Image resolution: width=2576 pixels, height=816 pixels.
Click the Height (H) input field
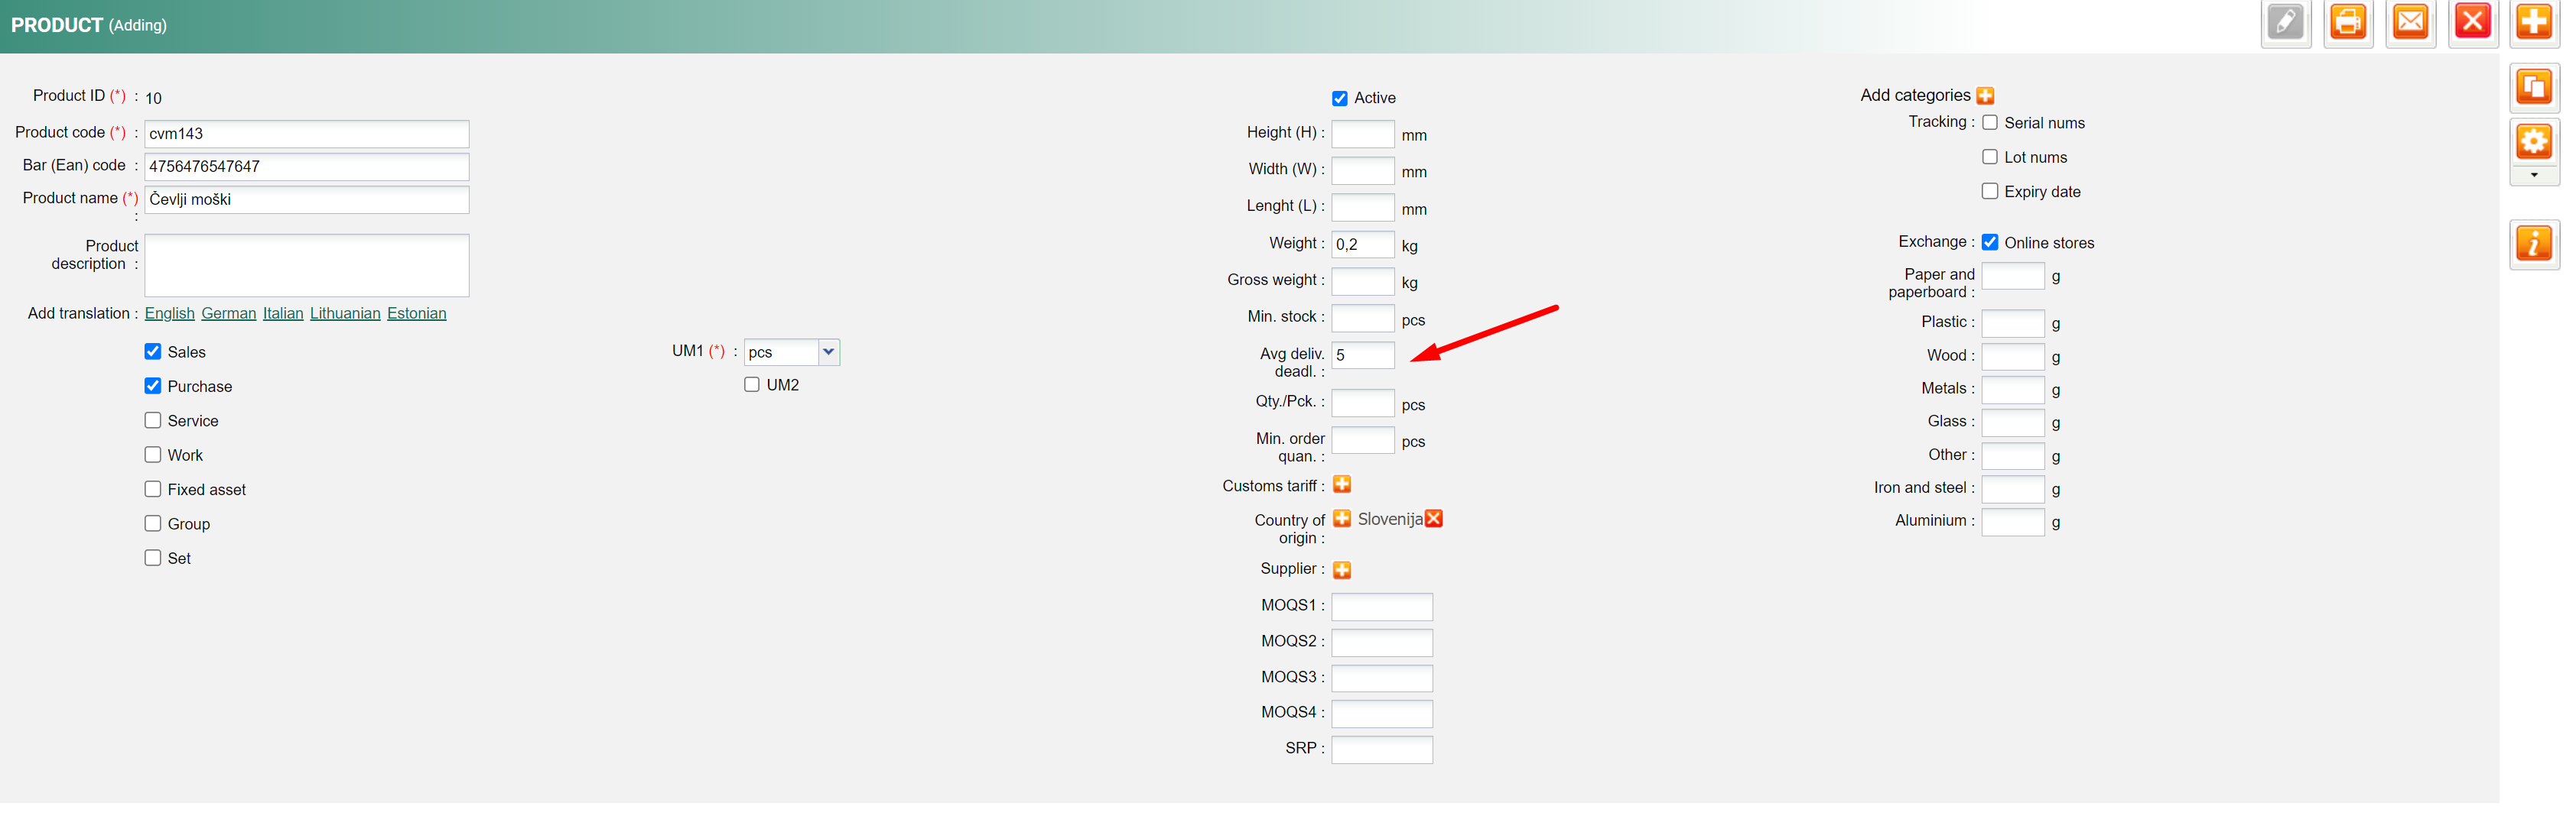coord(1363,134)
